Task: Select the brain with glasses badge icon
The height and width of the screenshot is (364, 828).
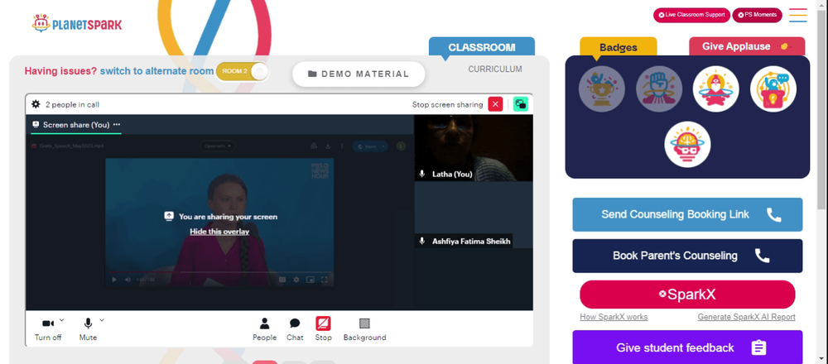Action: (x=687, y=145)
